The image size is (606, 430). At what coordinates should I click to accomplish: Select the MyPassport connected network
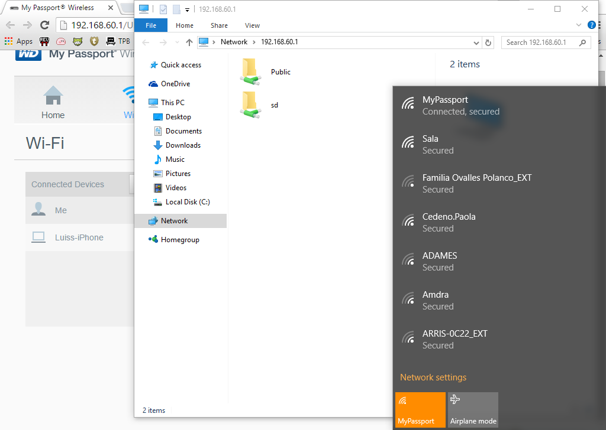coord(499,106)
